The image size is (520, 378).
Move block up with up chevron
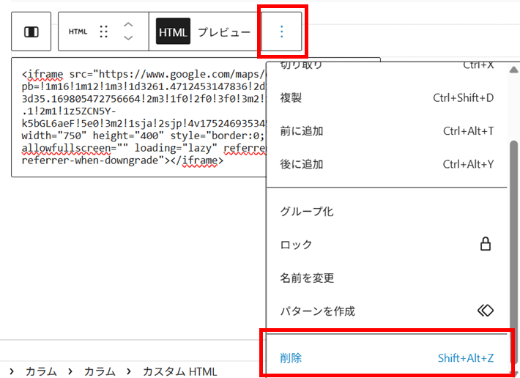click(128, 25)
